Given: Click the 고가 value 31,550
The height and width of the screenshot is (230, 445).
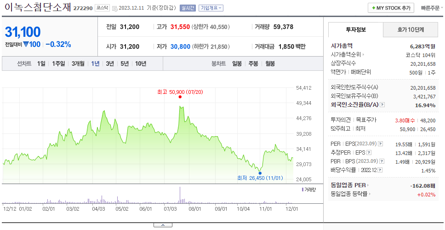Looking at the screenshot, I should (180, 27).
